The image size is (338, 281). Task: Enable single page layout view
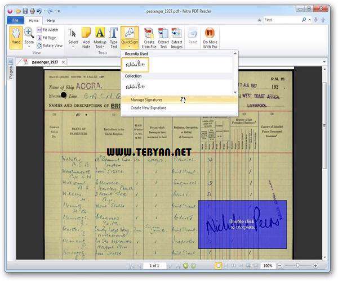(218, 266)
